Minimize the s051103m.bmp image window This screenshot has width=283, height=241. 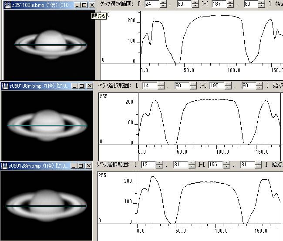(77, 5)
